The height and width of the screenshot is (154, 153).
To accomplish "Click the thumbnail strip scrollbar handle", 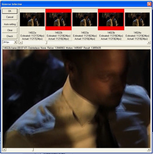I will (x=46, y=42).
